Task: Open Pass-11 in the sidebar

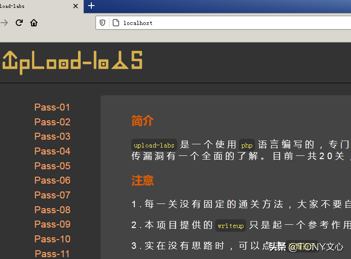Action: click(x=52, y=254)
